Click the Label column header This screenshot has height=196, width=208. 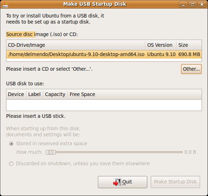pyautogui.click(x=35, y=94)
